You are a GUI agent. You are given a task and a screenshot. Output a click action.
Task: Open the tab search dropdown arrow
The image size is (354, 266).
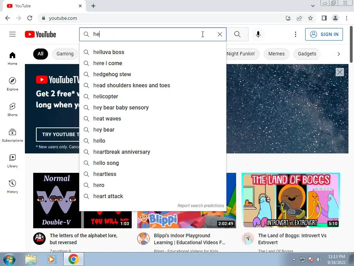pyautogui.click(x=313, y=6)
